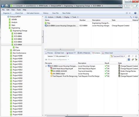
Task: Click the green pencil icon in Contains toolbar
Action: (x=133, y=60)
